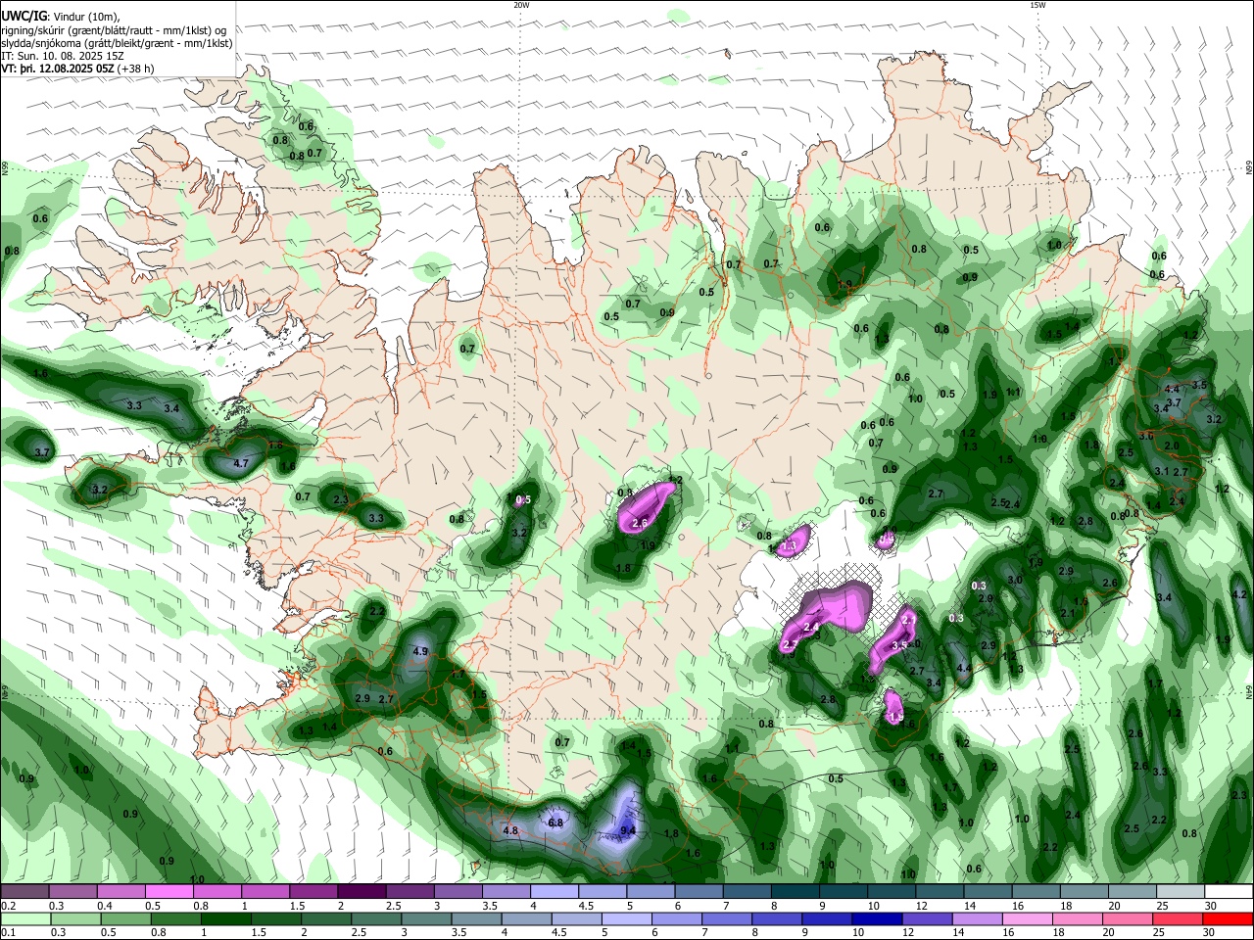
Task: Pick the bright pink 0.5 swatch in upper legend
Action: click(x=169, y=892)
